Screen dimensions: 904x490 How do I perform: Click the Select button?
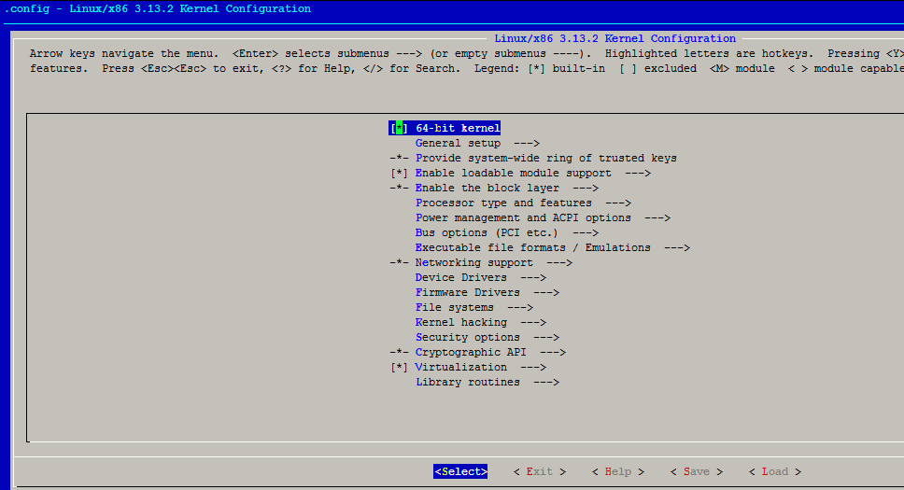[460, 471]
